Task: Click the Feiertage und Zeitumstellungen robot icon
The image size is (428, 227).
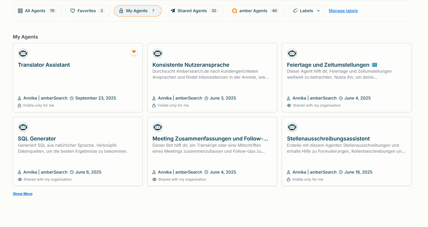Action: coord(292,53)
